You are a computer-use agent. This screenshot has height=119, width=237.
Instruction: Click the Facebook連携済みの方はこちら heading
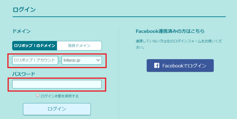170,31
